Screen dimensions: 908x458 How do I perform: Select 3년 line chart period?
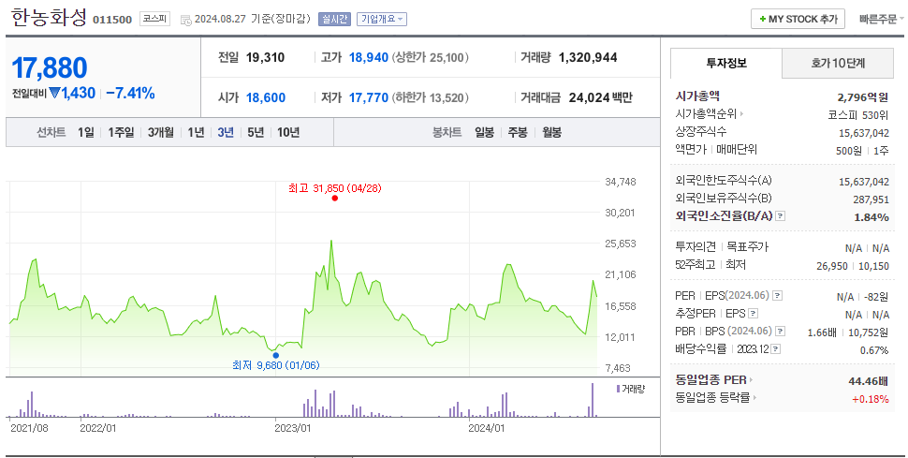click(x=226, y=133)
